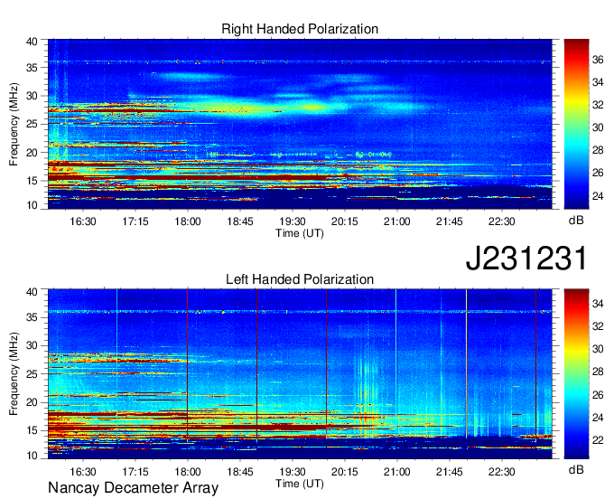Click the 20 MHz tick on left-handed frequency axis

click(33, 402)
